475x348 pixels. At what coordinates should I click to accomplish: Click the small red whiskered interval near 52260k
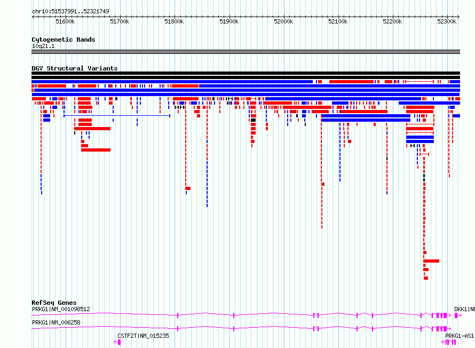(x=424, y=154)
